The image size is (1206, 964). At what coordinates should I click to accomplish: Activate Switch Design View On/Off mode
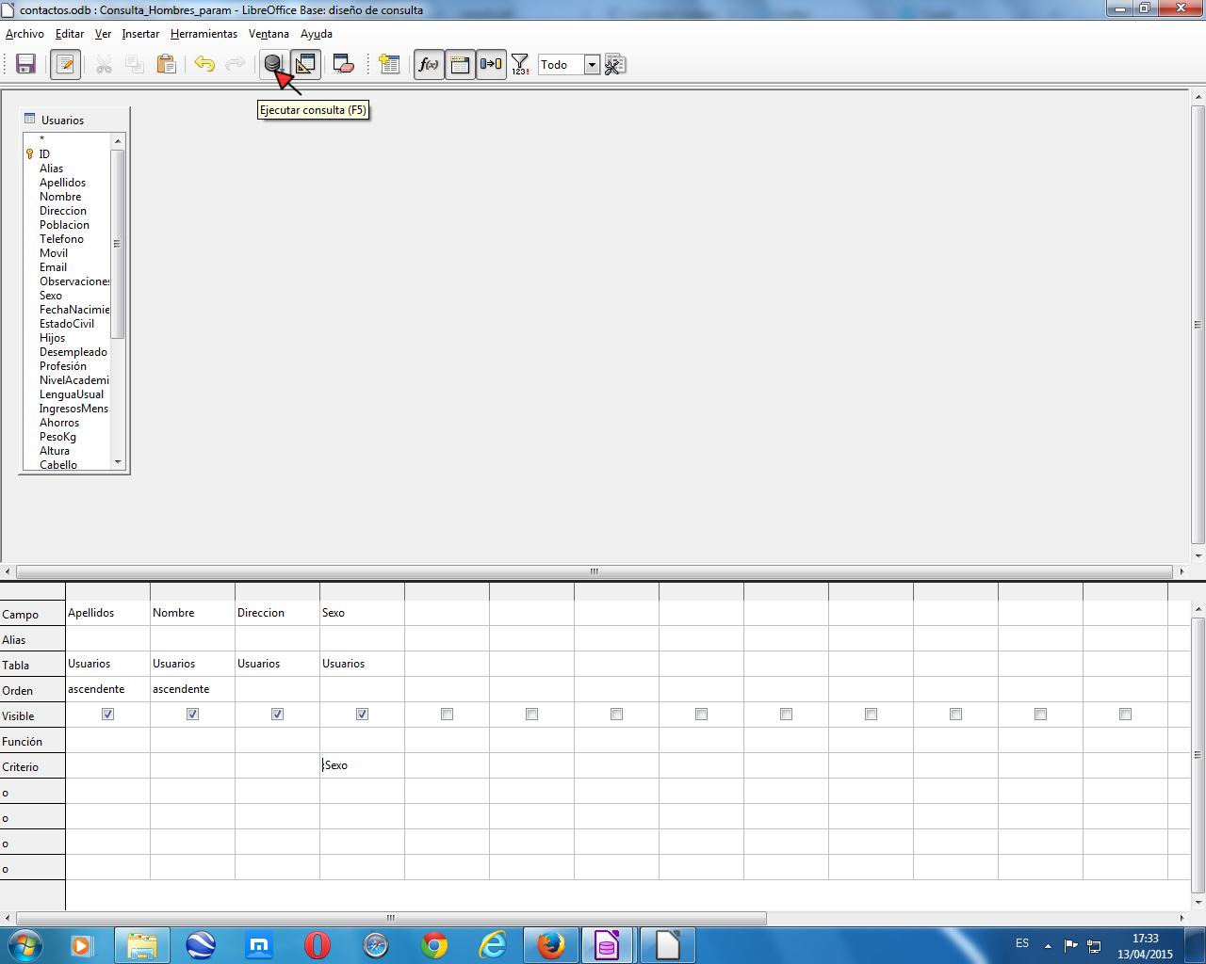point(303,64)
